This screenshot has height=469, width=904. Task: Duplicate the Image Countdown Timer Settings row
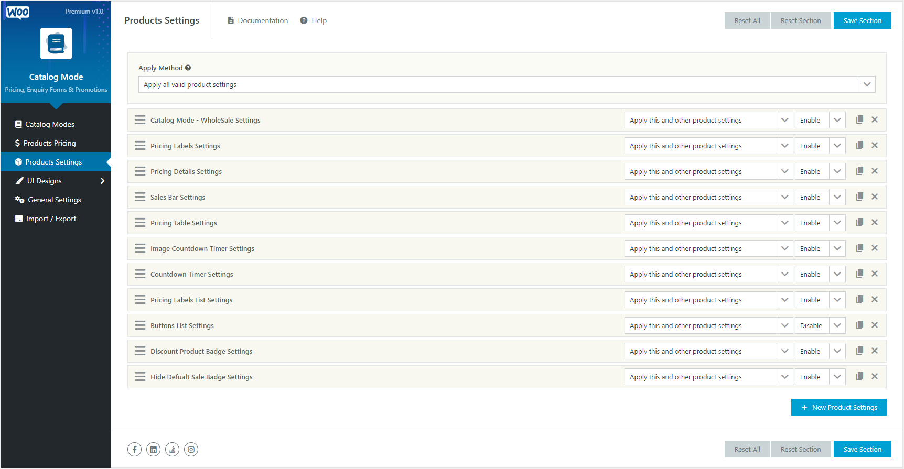[x=859, y=248]
